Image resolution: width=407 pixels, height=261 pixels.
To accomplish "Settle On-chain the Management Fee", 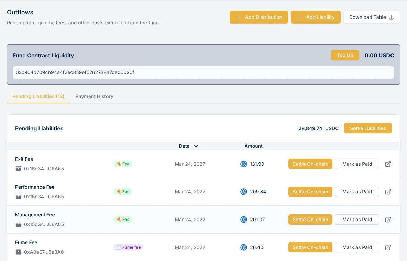I will click(310, 220).
